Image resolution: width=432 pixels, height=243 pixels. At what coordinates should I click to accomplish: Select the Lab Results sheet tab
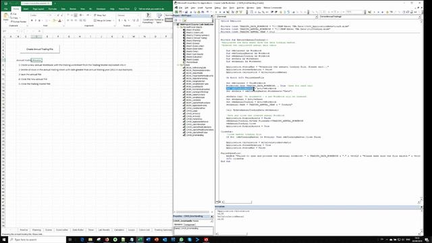pyautogui.click(x=104, y=230)
